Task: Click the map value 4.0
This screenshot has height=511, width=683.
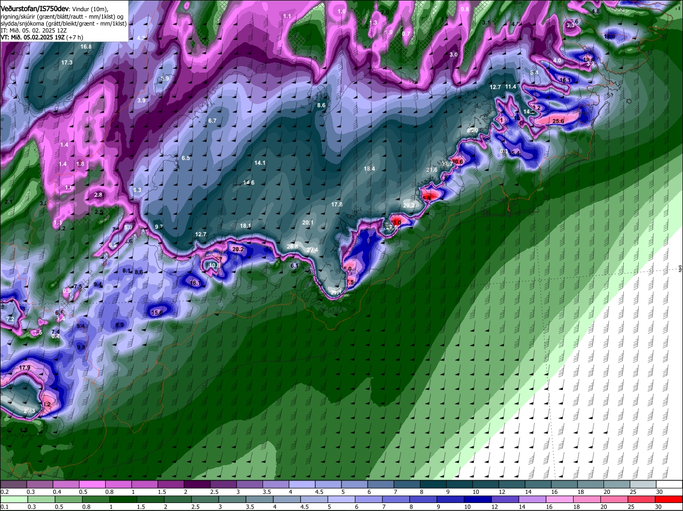Action: coord(557,61)
